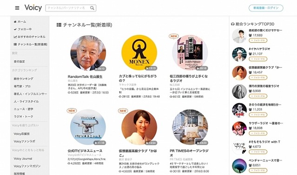Open Voicy Journal link
Viewport: 297px width, 175px height.
tap(23, 159)
